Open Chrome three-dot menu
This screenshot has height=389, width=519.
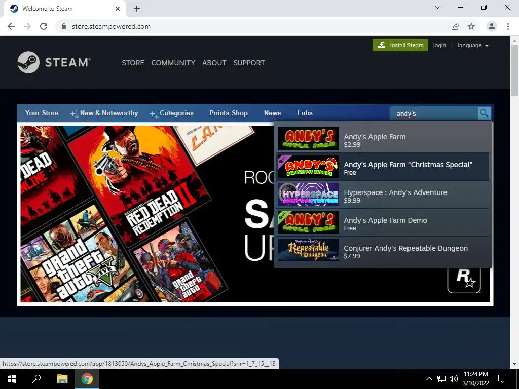tap(508, 26)
